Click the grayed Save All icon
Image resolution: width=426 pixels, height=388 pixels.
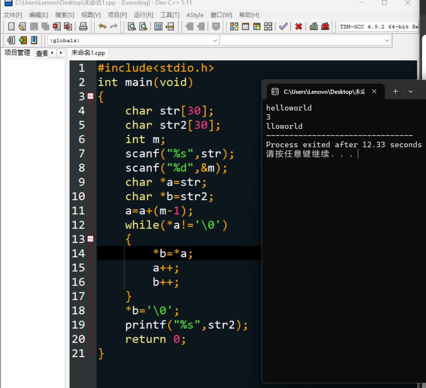pos(45,27)
